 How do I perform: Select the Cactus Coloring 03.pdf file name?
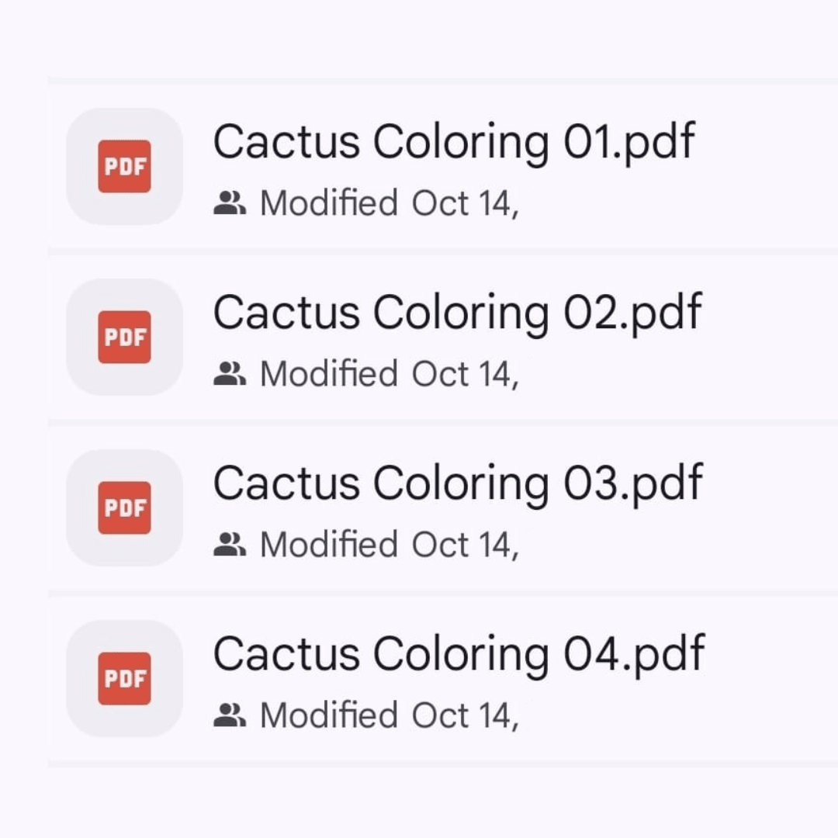click(x=457, y=484)
